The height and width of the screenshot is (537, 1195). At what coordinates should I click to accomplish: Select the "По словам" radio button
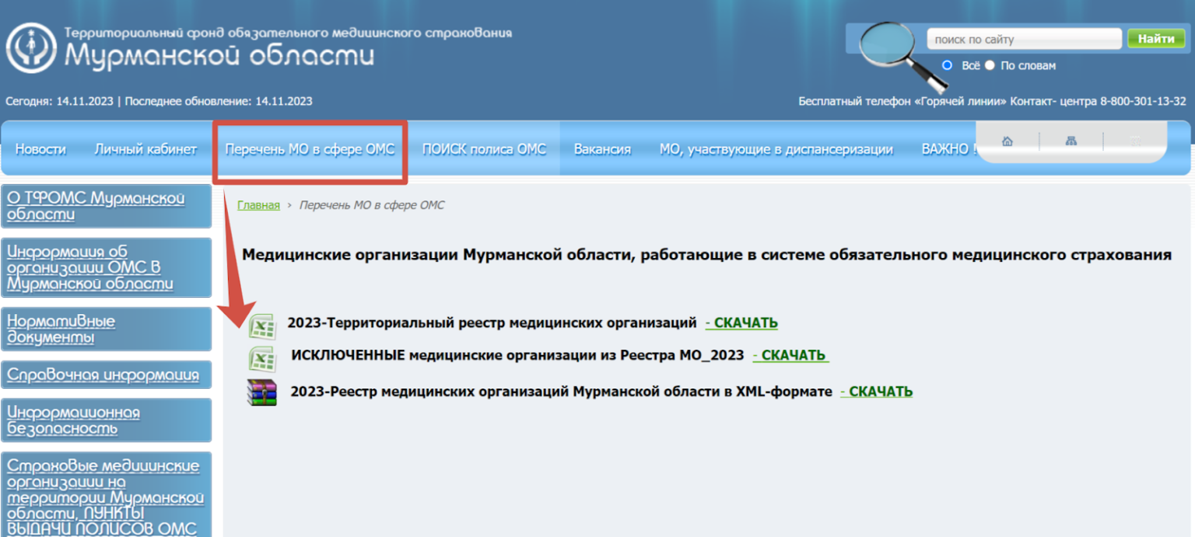point(990,65)
